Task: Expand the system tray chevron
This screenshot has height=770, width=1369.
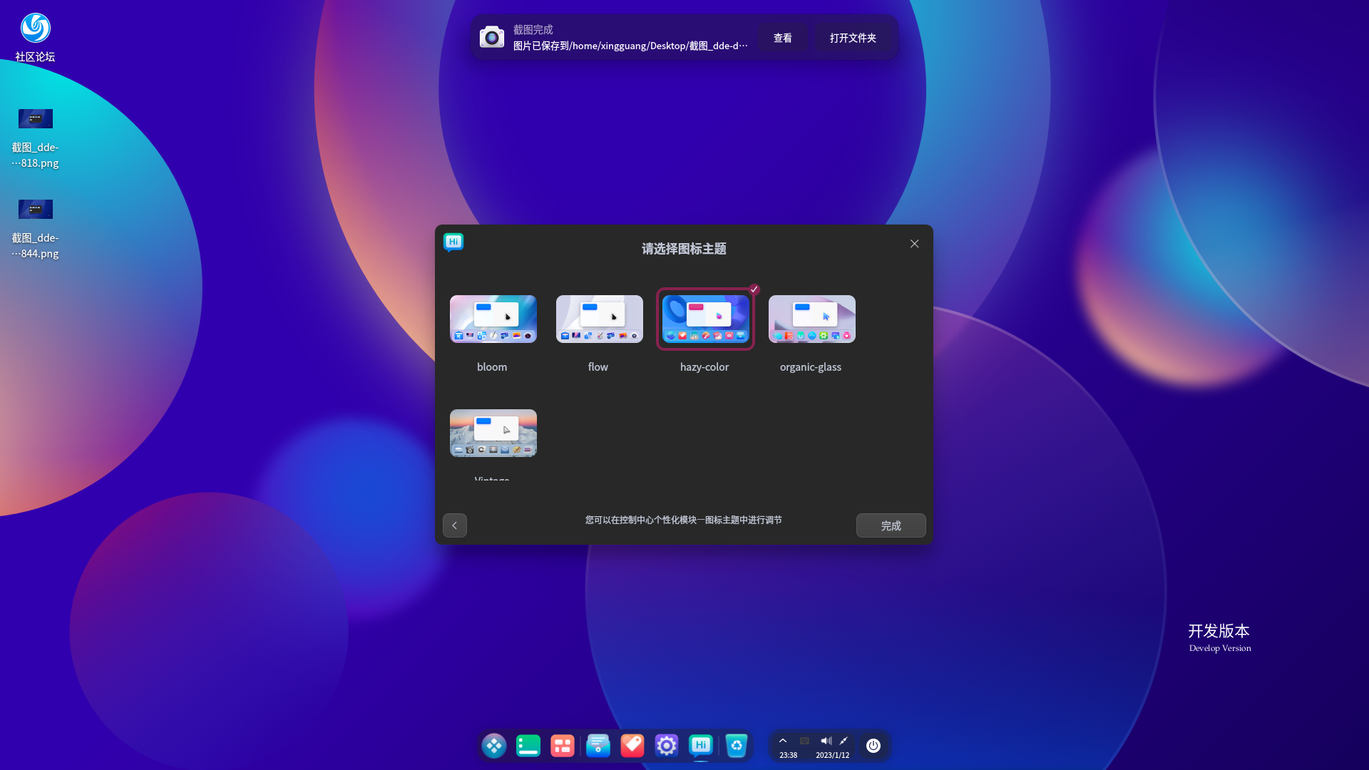Action: click(x=783, y=741)
